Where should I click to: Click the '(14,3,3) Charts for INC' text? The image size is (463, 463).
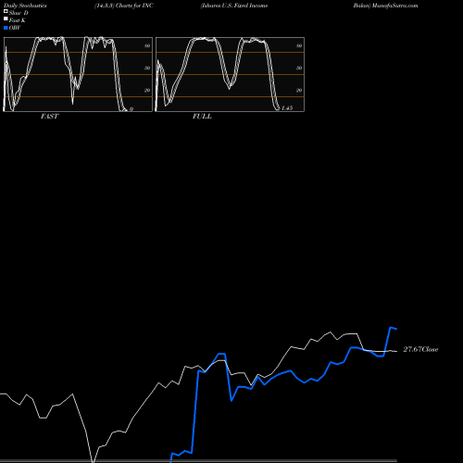tap(124, 6)
